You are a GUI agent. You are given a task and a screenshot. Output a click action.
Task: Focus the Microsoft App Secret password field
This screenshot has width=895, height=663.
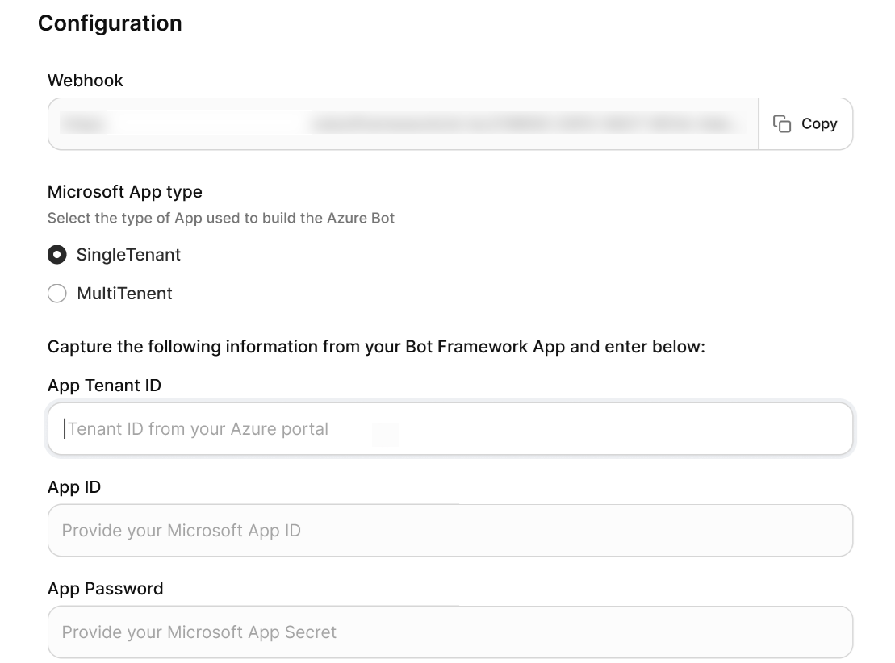[x=450, y=632]
